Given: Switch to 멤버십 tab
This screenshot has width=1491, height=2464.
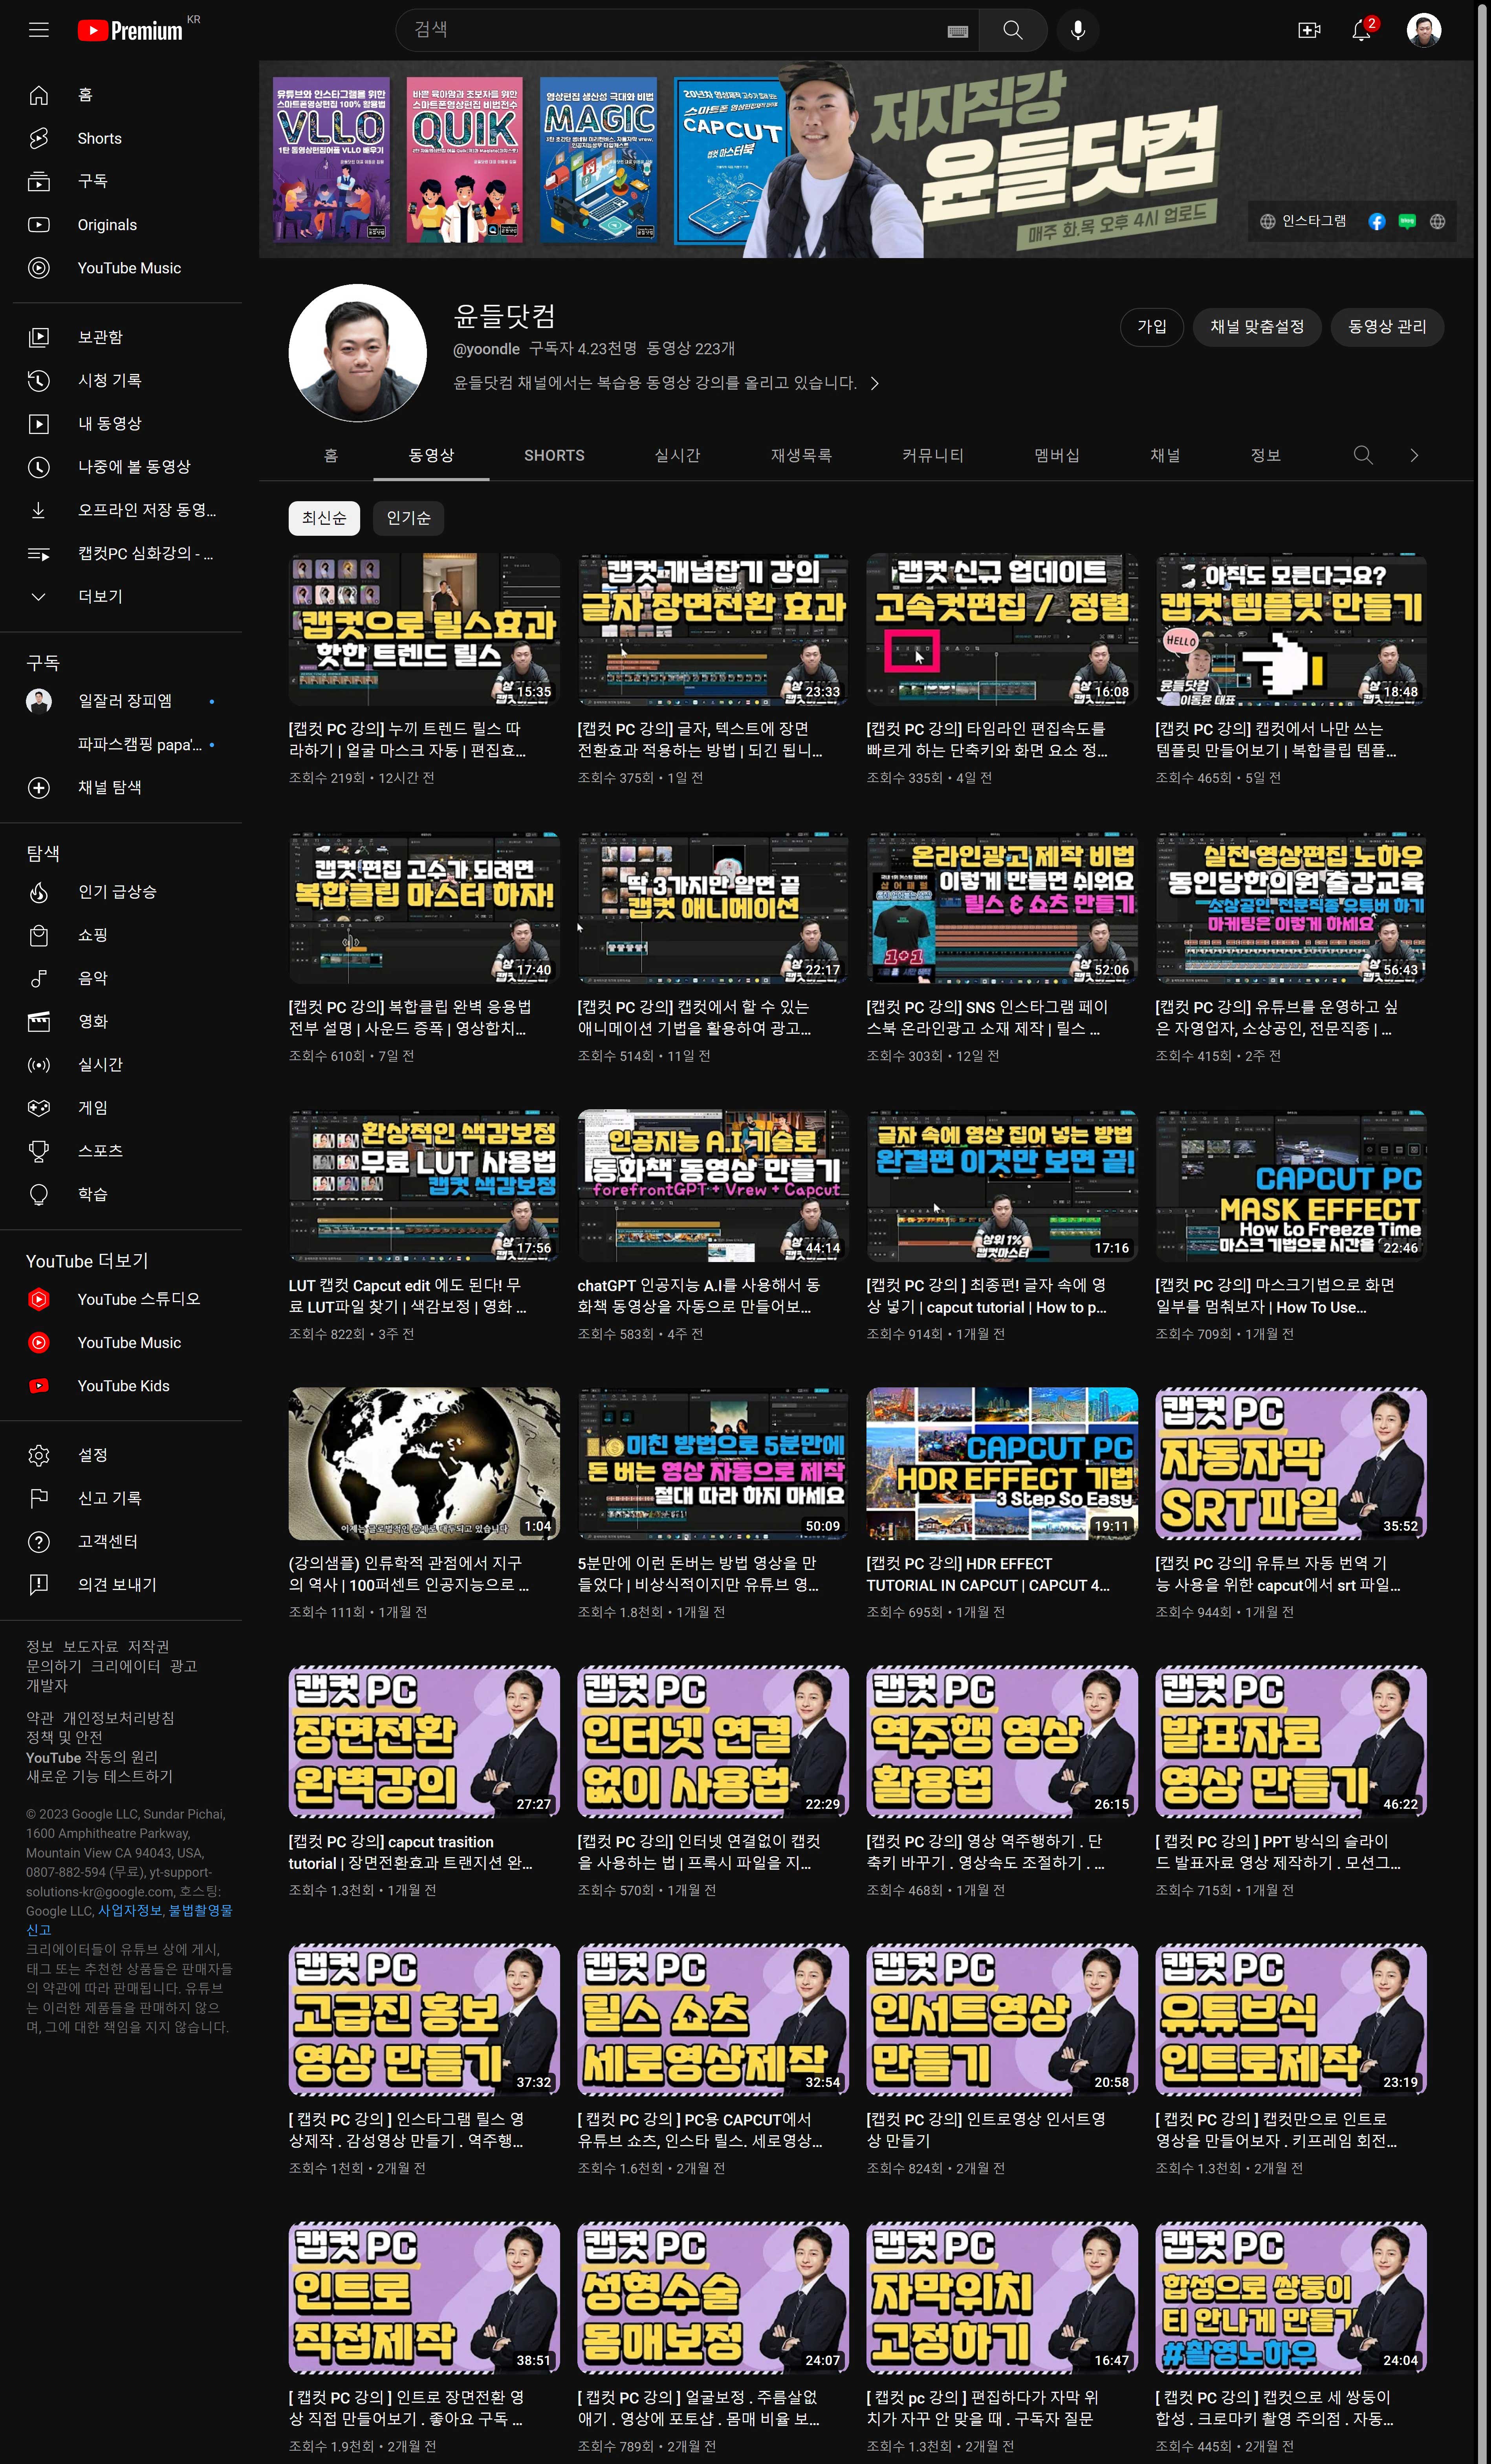Looking at the screenshot, I should point(1056,455).
